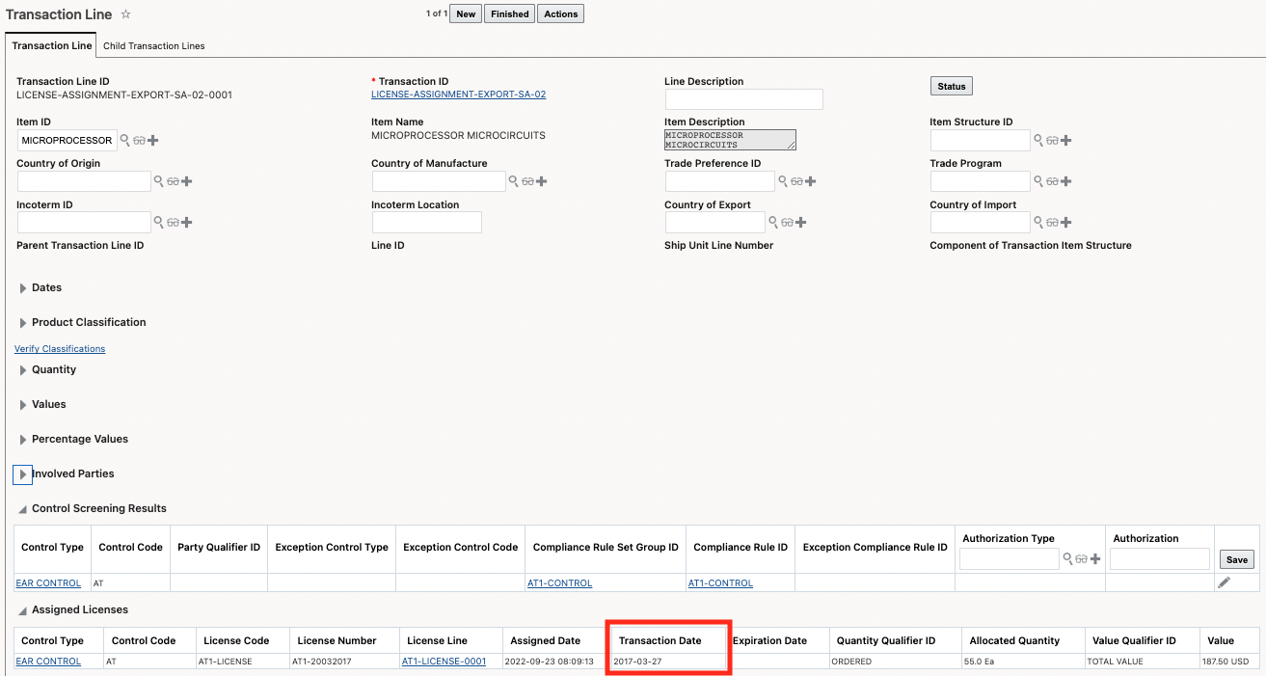Click the star icon next to Transaction Line title
Screen dimensions: 1266x676
coord(124,14)
